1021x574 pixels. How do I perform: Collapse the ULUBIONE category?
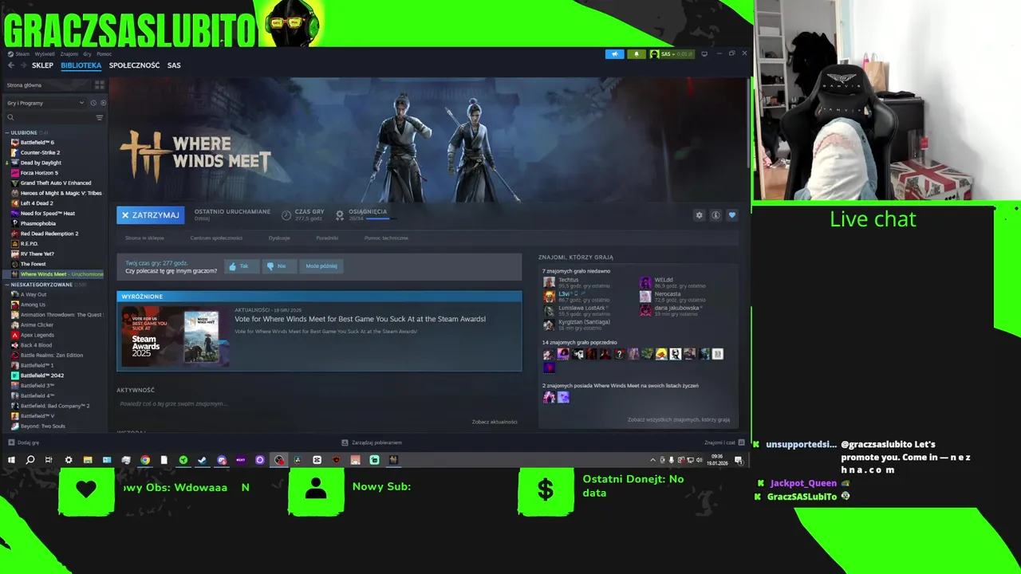click(7, 132)
